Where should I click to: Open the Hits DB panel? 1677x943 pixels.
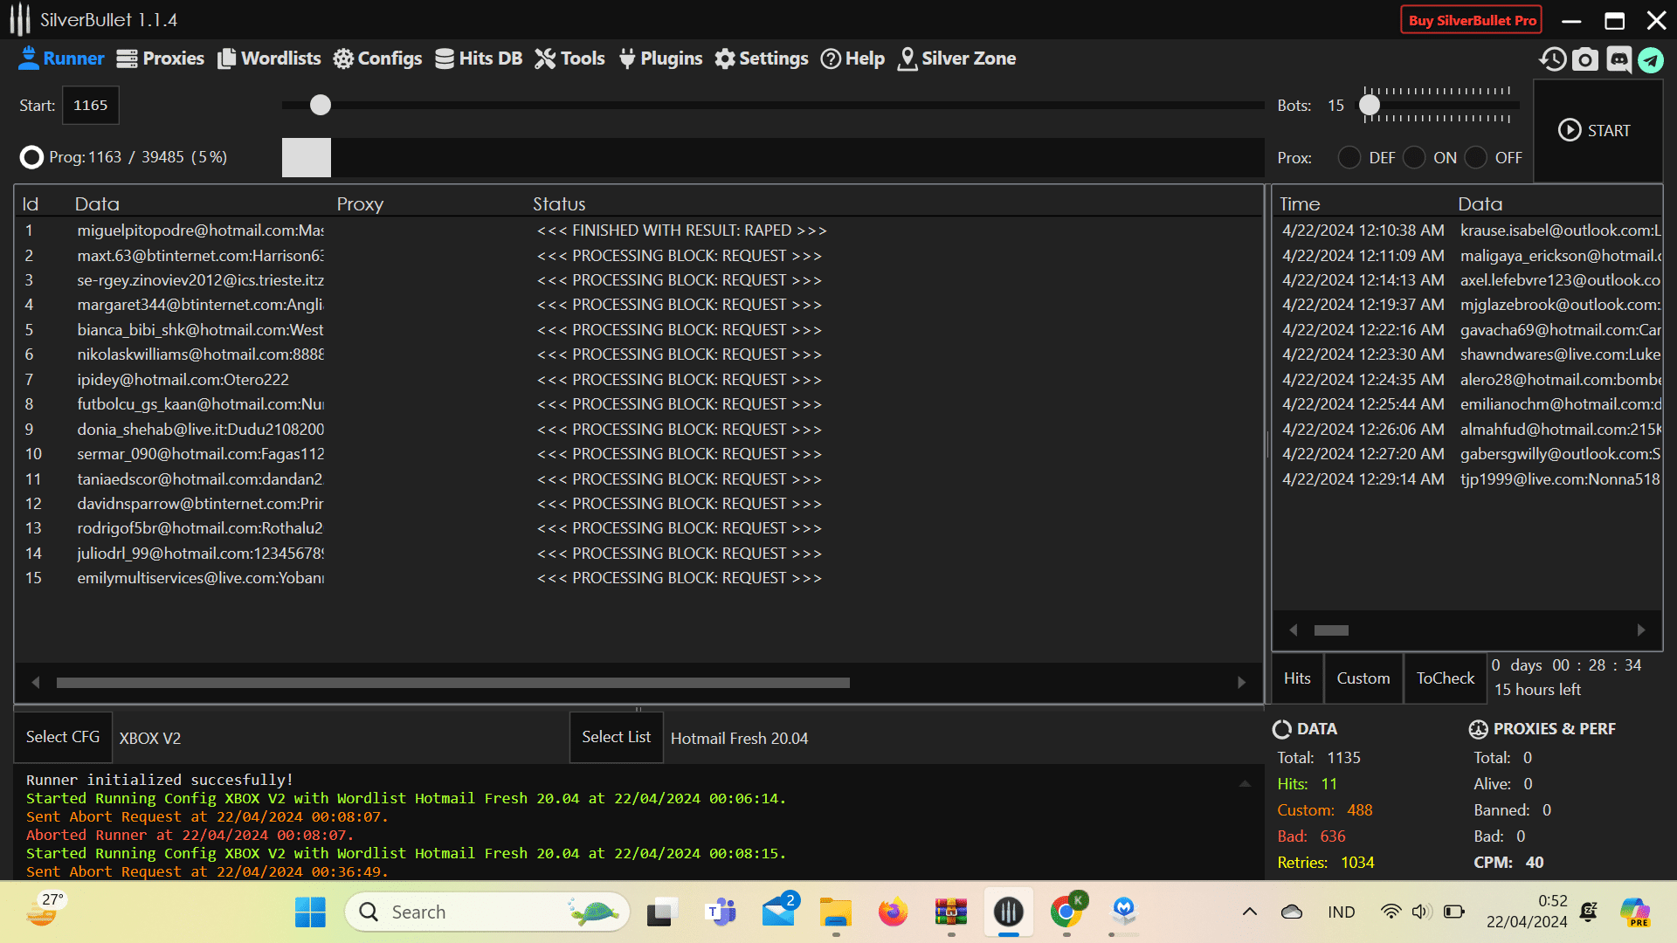coord(480,58)
